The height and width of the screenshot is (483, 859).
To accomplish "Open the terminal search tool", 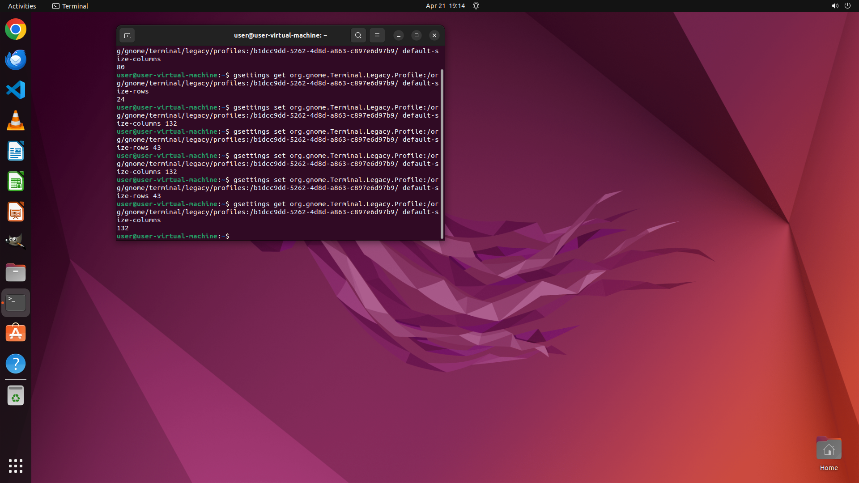I will click(x=358, y=35).
